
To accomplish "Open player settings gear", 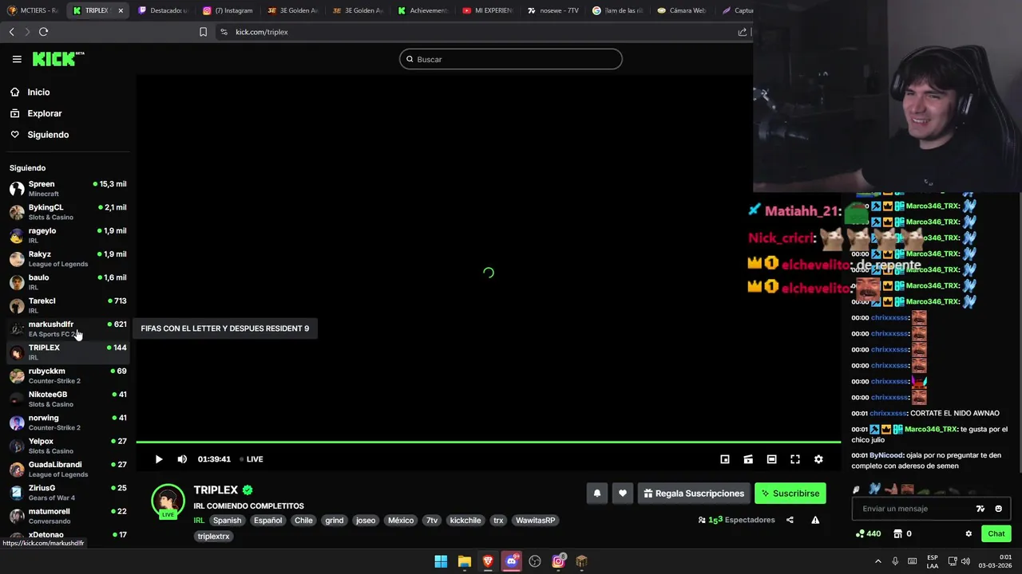I will tap(818, 459).
